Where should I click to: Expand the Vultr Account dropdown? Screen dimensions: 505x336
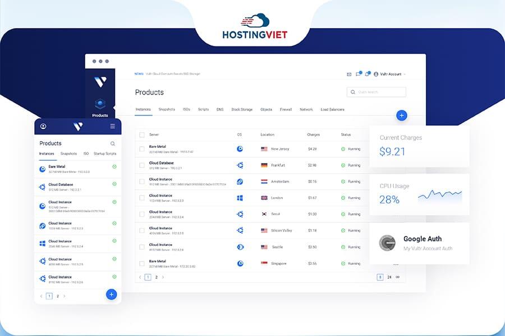pos(389,74)
